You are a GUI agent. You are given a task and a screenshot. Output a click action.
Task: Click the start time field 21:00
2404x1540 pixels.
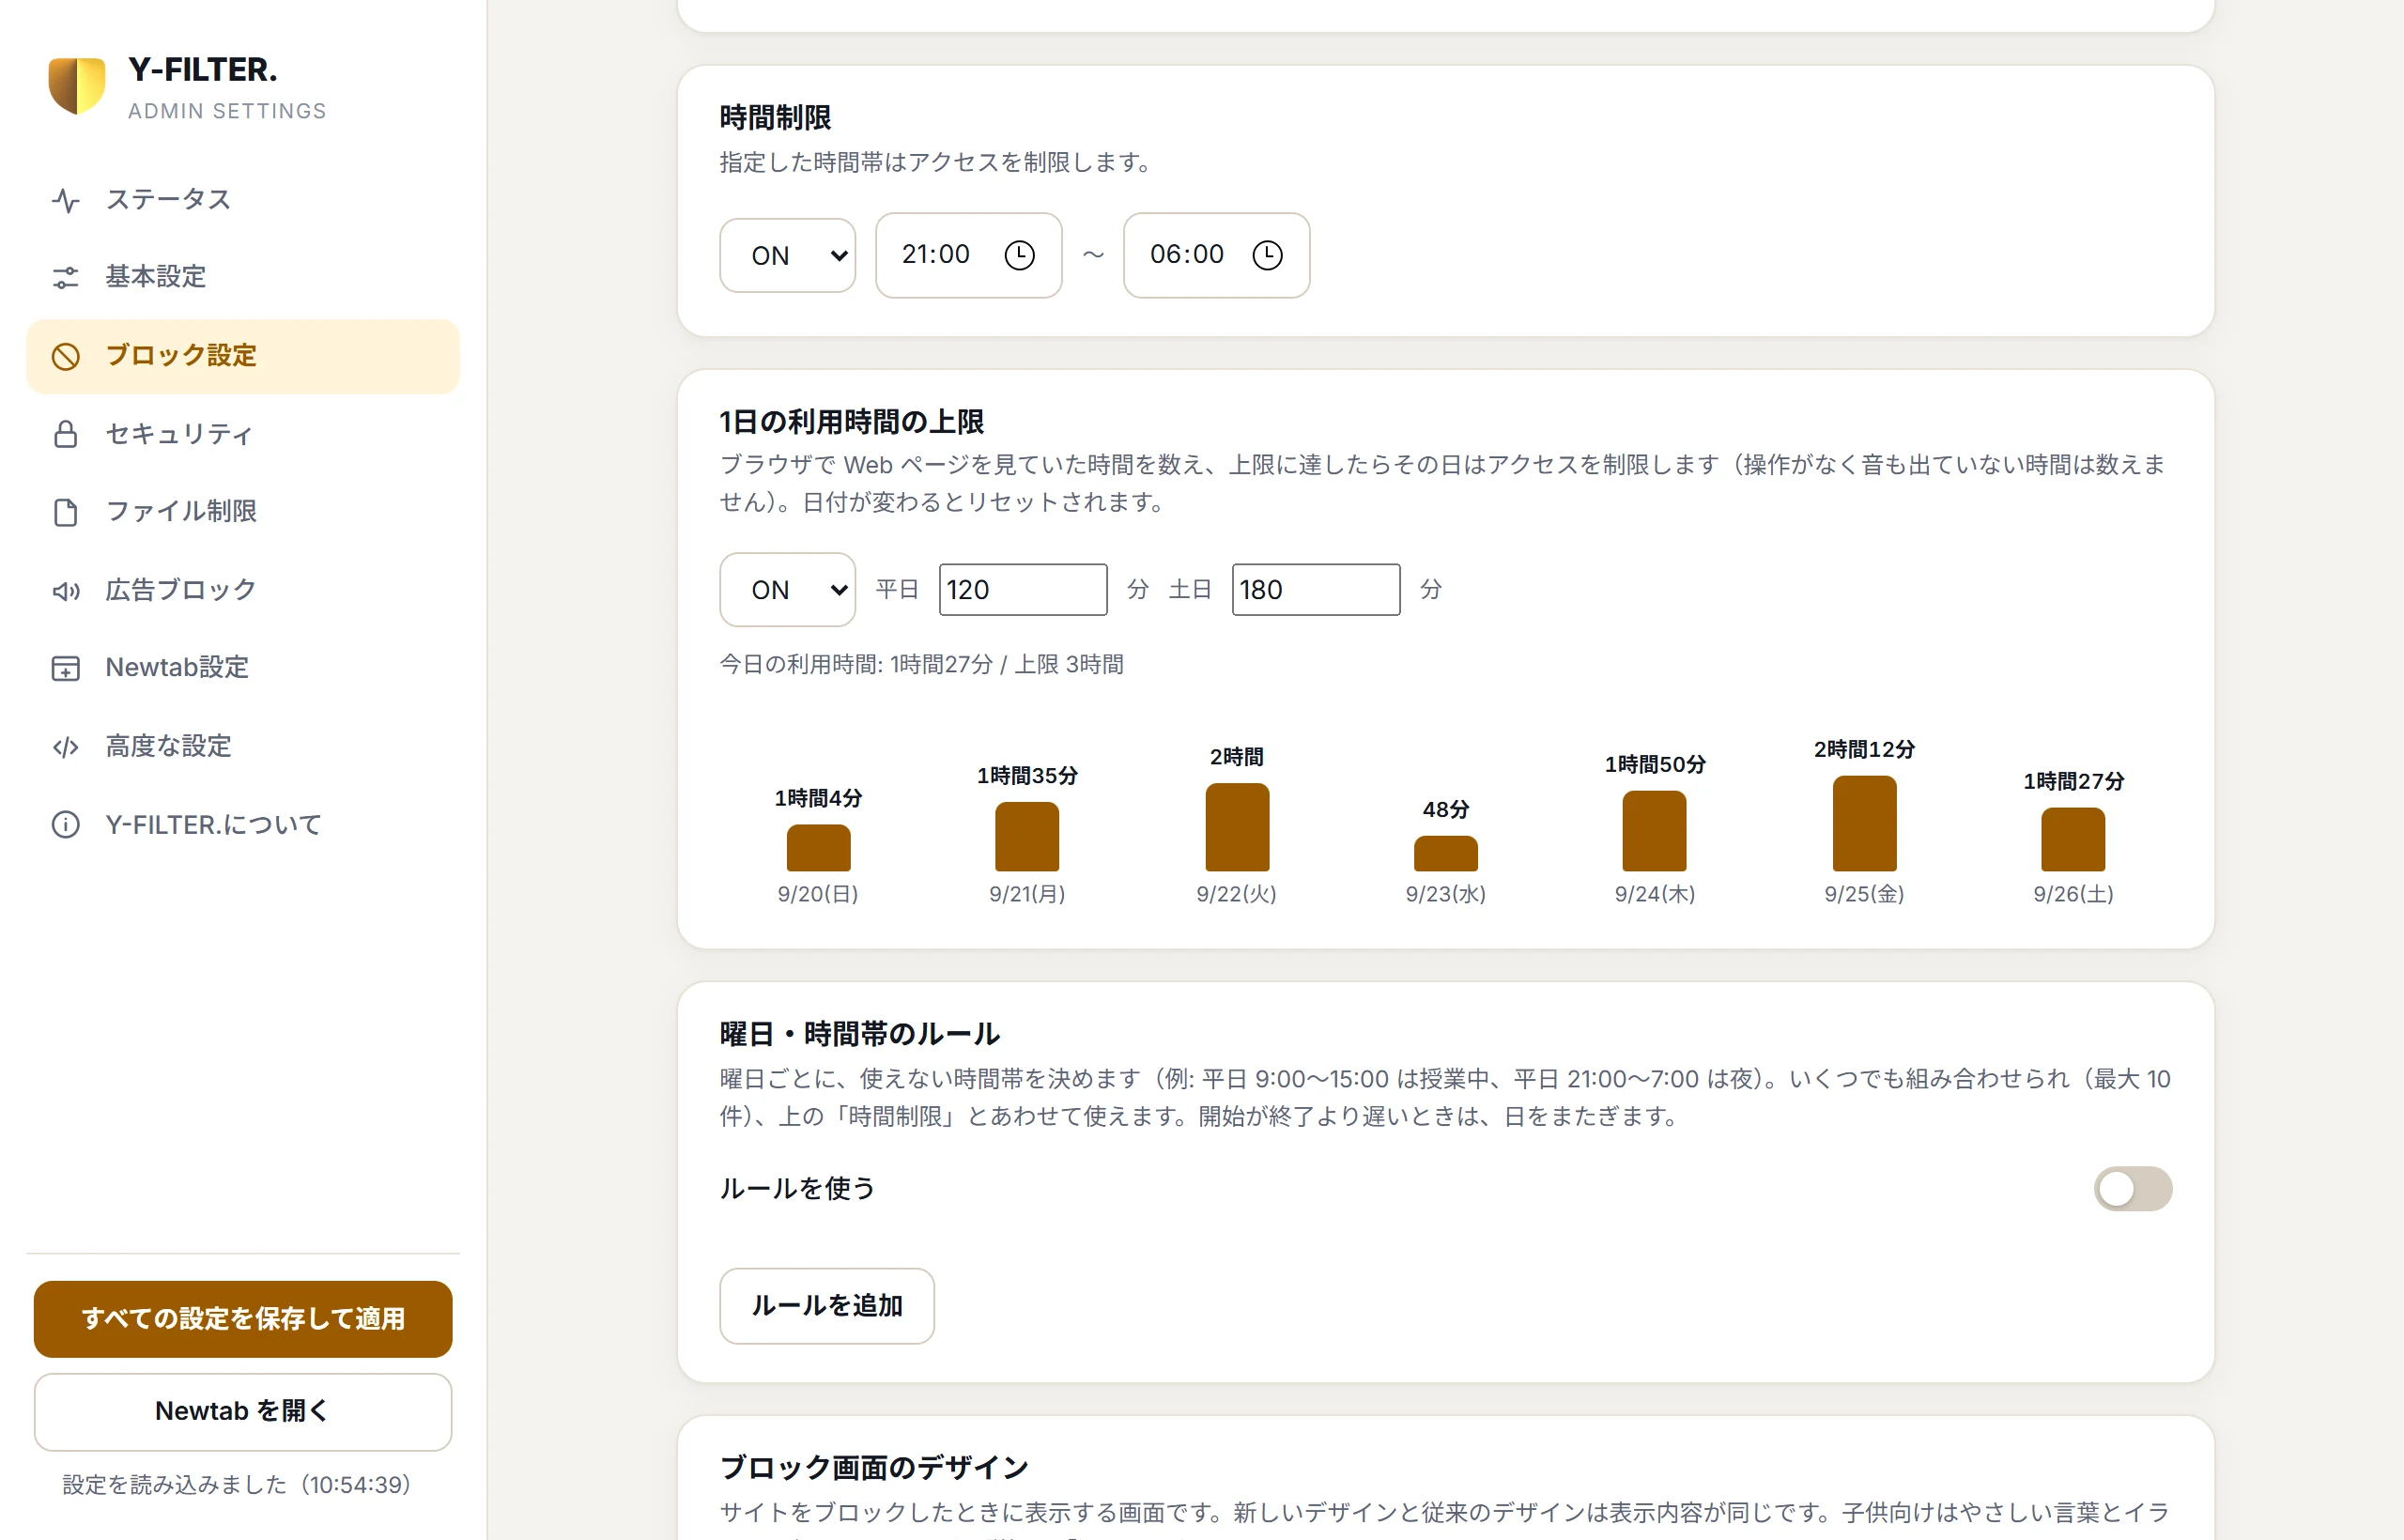click(968, 255)
